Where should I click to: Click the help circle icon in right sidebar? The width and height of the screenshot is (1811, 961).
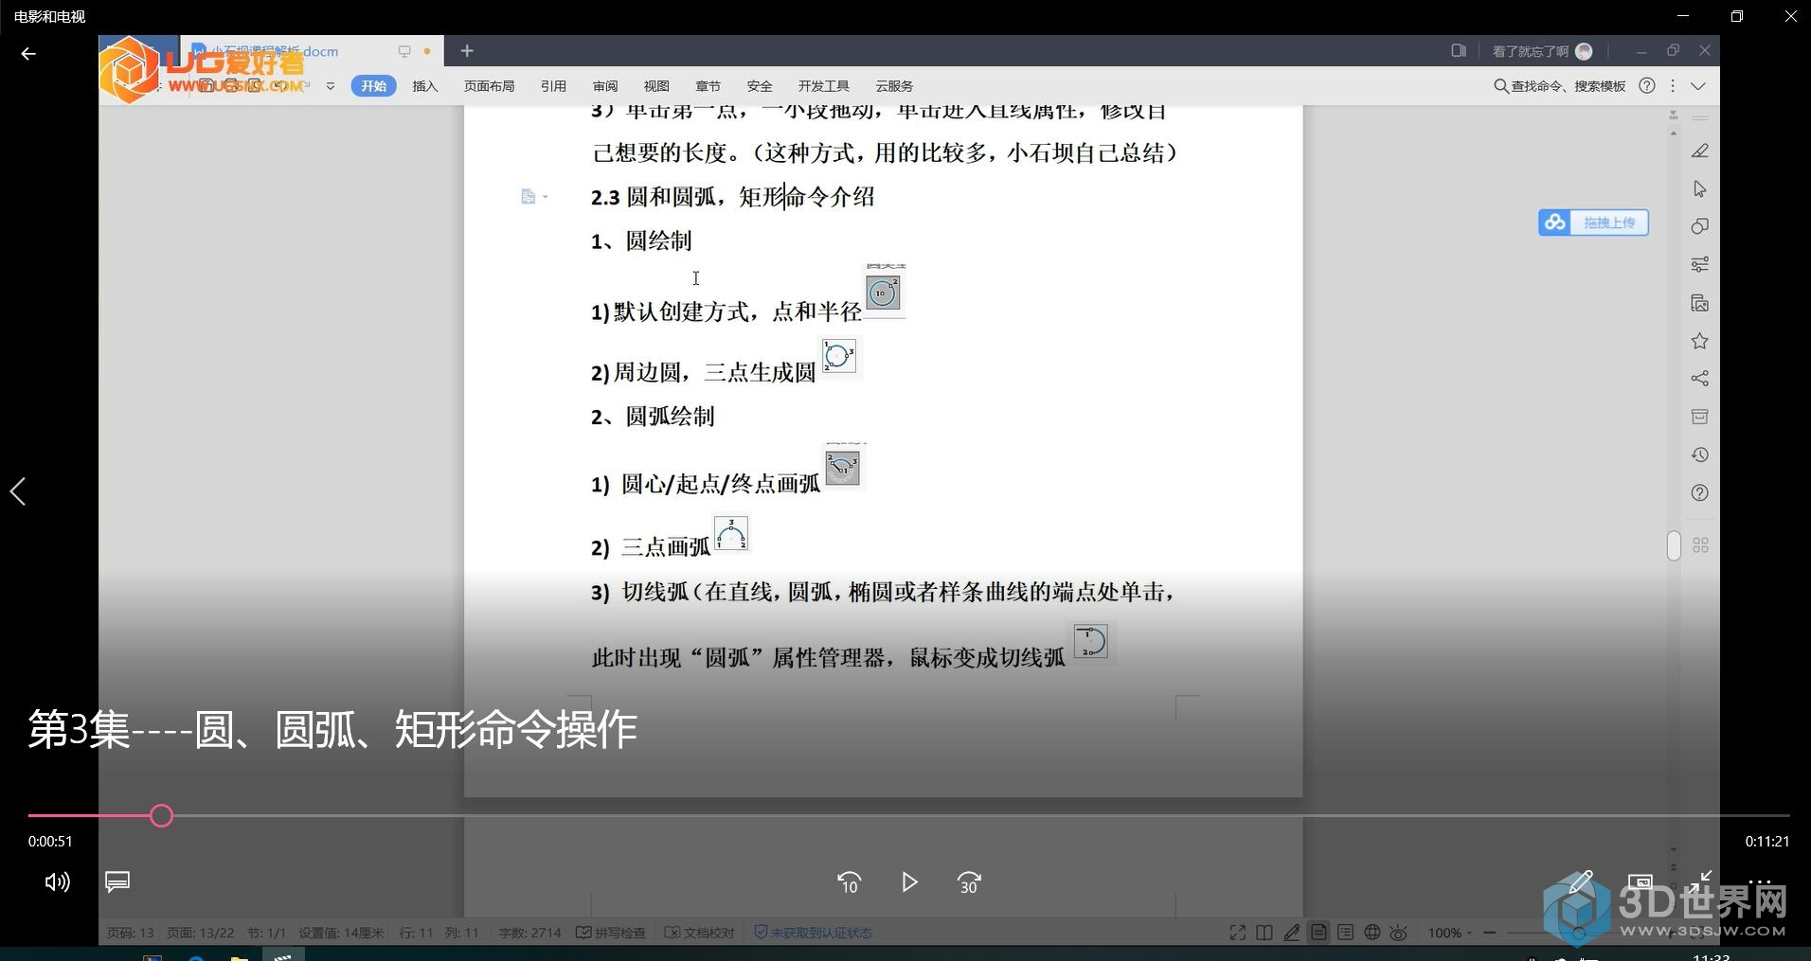point(1700,493)
